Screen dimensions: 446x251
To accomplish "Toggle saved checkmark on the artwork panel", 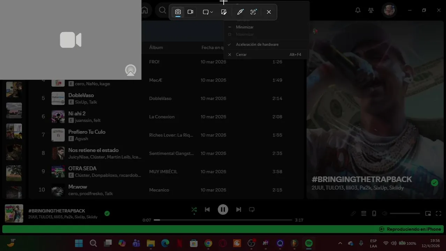I will (434, 183).
